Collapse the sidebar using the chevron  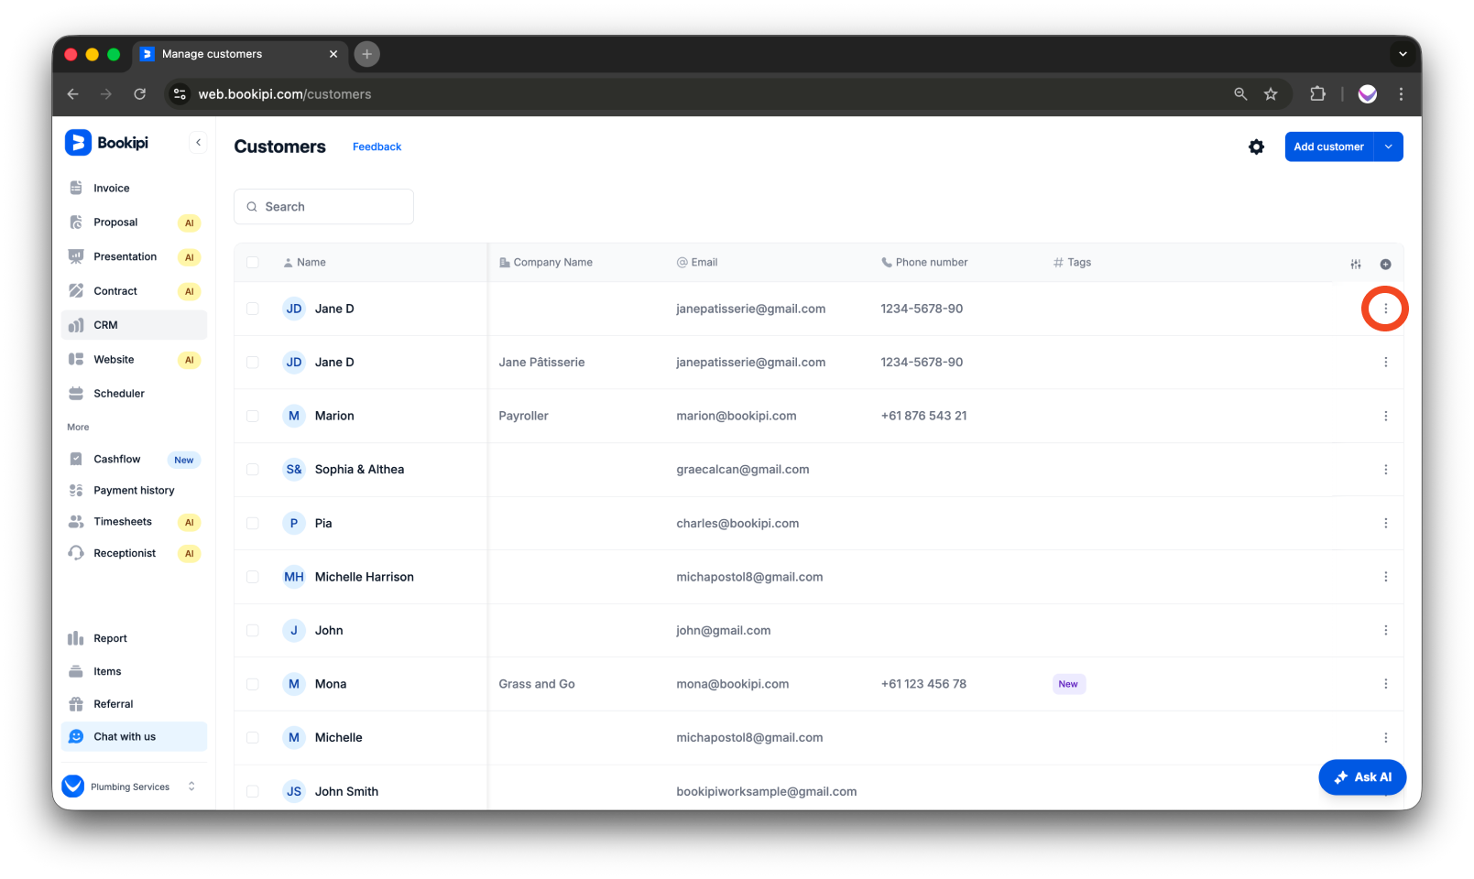coord(198,142)
